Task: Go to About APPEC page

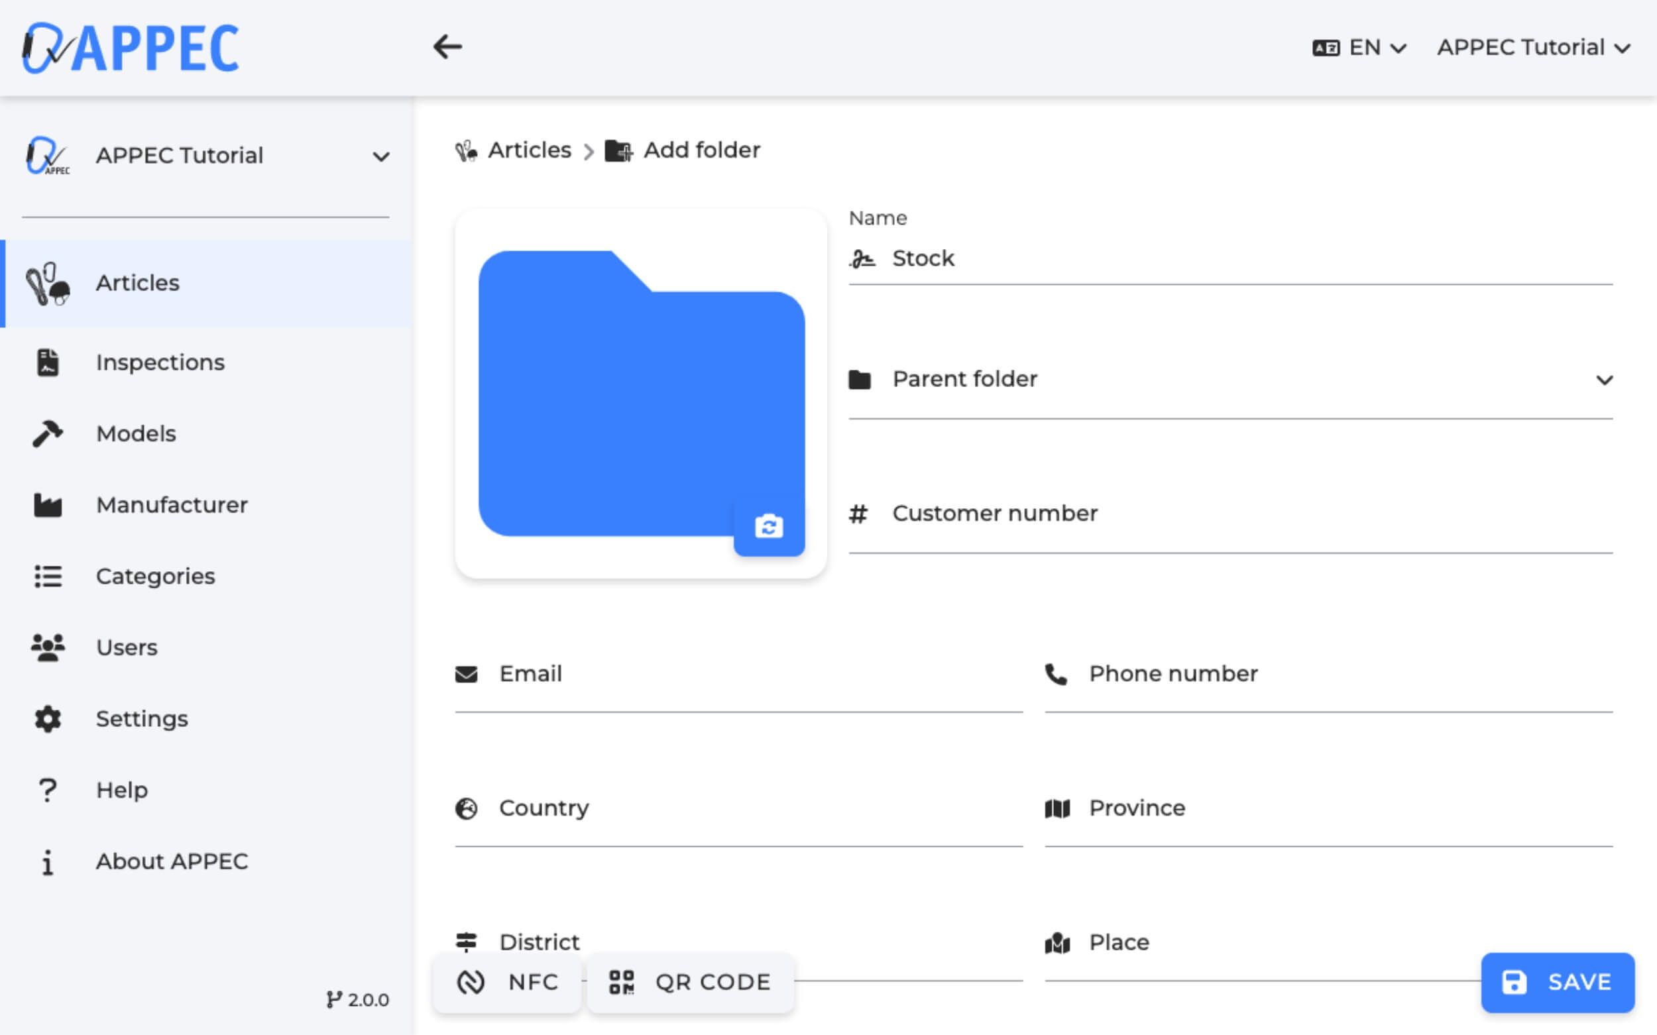Action: pos(171,861)
